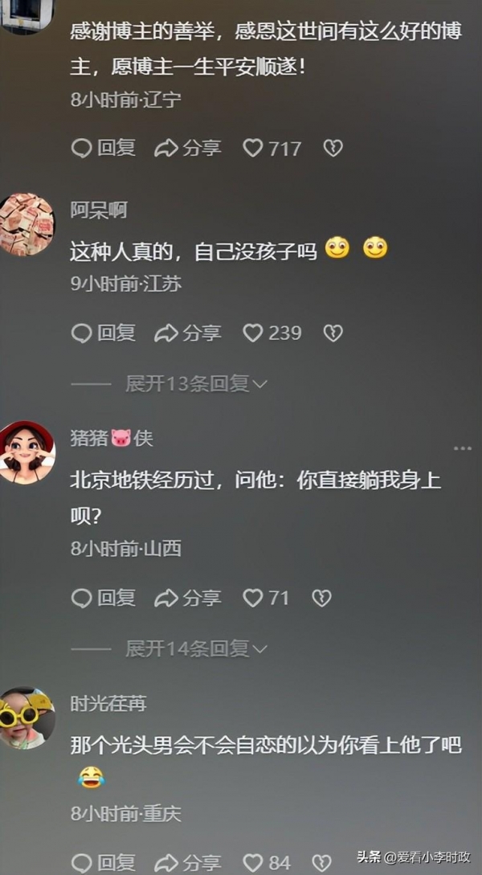Like 时光荏苒's comment with 84 likes
This screenshot has width=482, height=875.
(x=267, y=862)
